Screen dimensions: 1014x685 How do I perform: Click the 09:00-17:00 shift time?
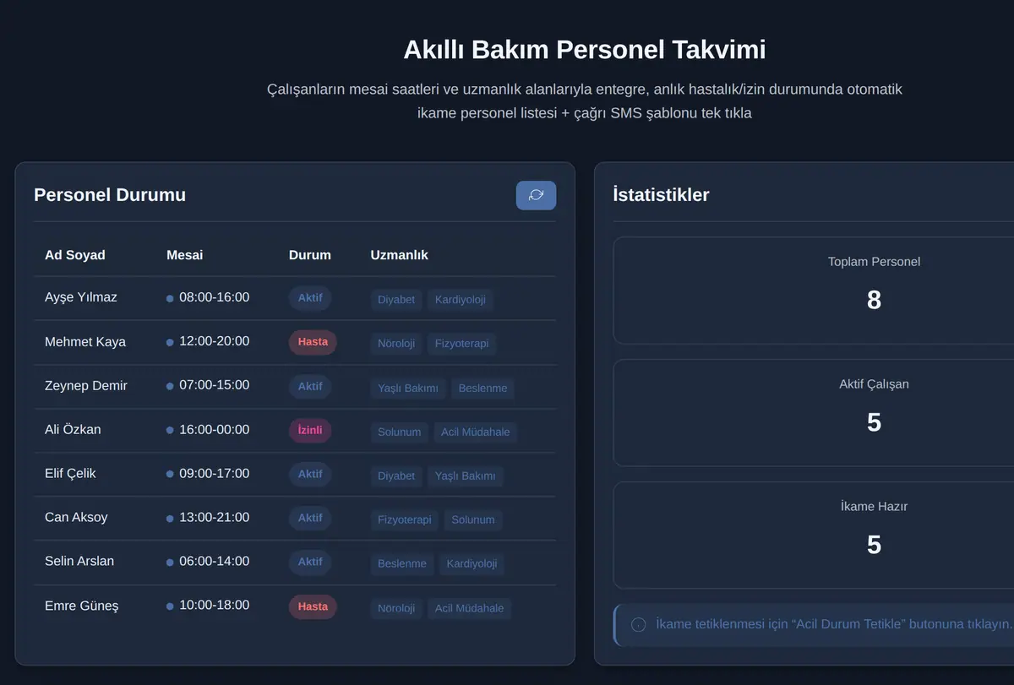[214, 474]
